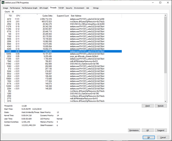This screenshot has width=172, height=141.
Task: Select thread 852 nvd3dumx.dll row
Action: [x=63, y=91]
